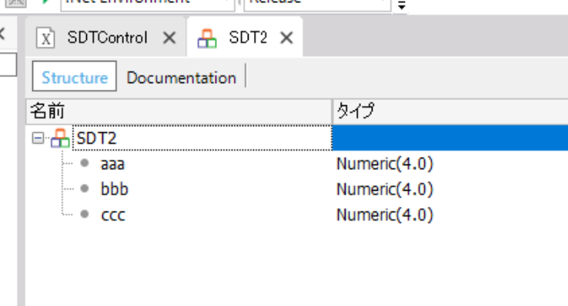Select the aaa member
This screenshot has height=306, width=568.
point(112,165)
